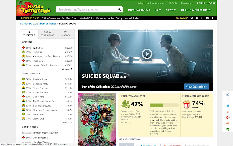Image resolution: width=233 pixels, height=146 pixels.
Task: Click certified fresh icon next to Sausage Party
Action: (23, 84)
